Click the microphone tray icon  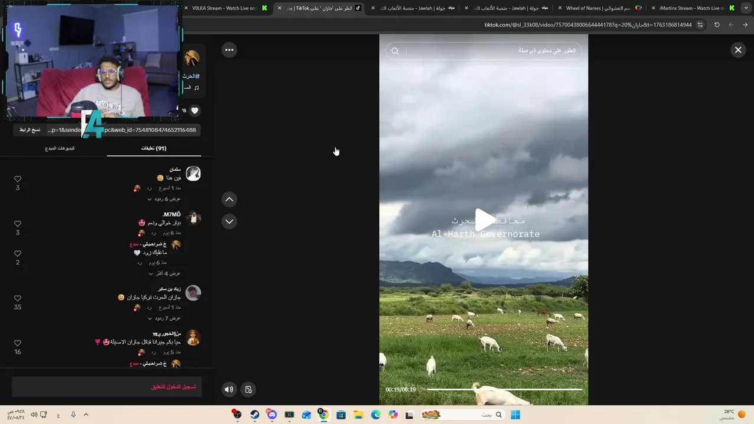(73, 415)
